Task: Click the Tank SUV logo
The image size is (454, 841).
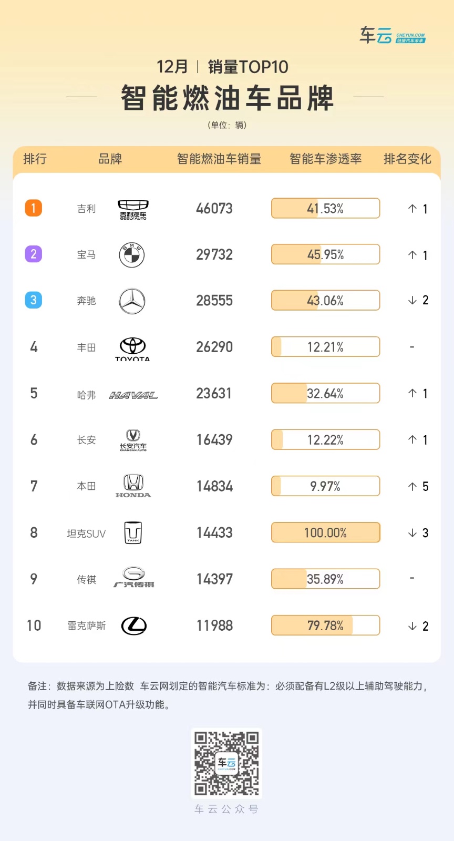Action: (133, 532)
